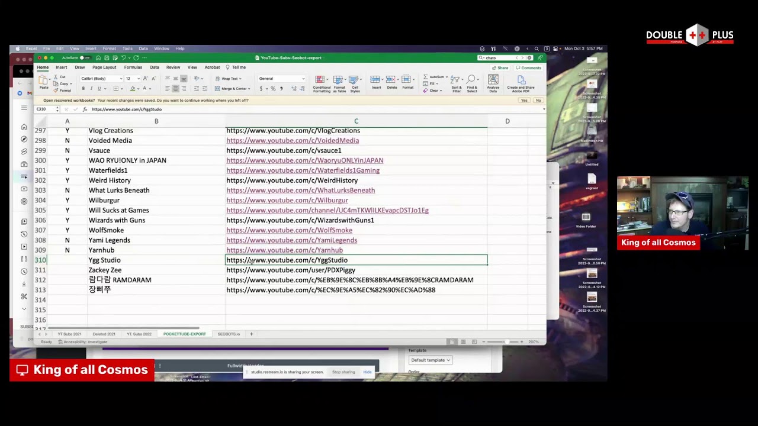This screenshot has width=758, height=426.
Task: Select the cell containing Zackey Zee
Action: point(156,270)
